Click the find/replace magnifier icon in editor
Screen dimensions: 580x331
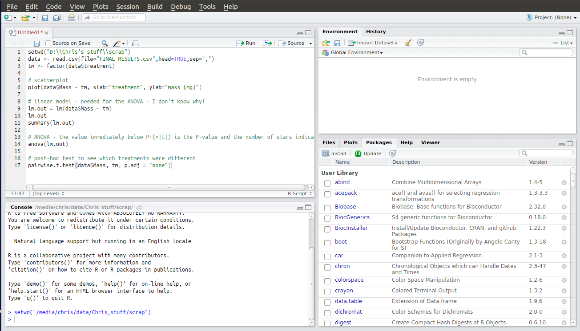tap(105, 43)
